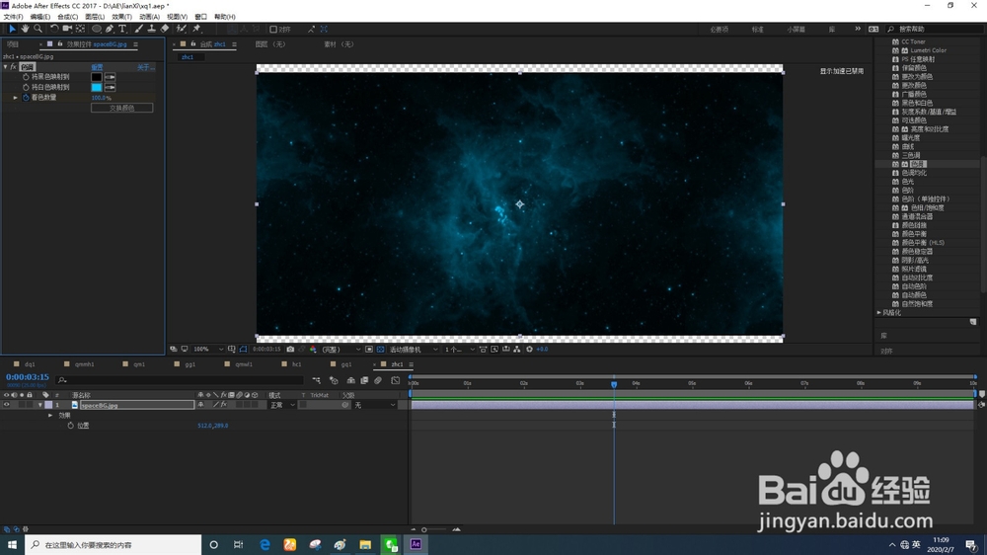Select the Roto Brush tool
The width and height of the screenshot is (987, 555).
(x=182, y=29)
